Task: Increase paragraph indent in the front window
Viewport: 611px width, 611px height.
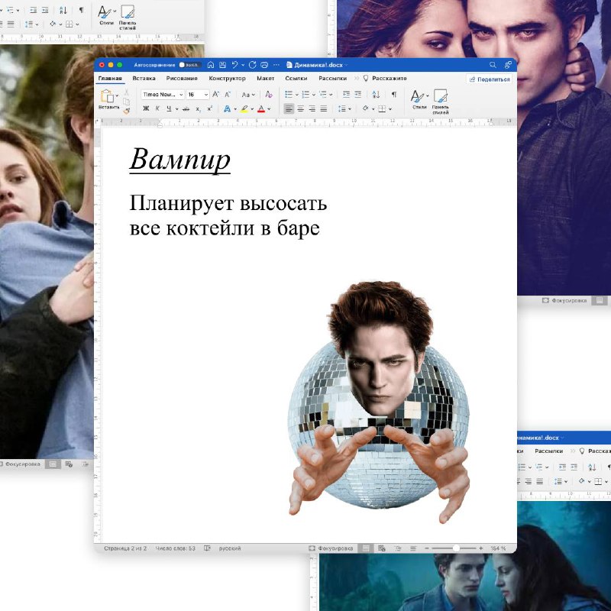Action: (357, 94)
